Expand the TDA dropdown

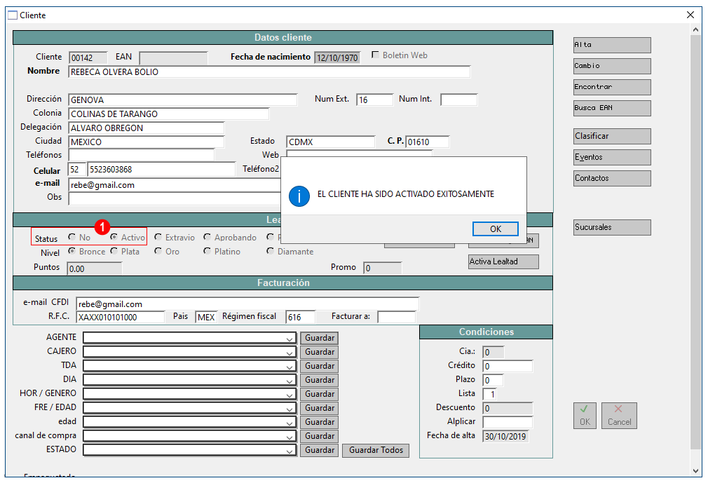[x=290, y=367]
